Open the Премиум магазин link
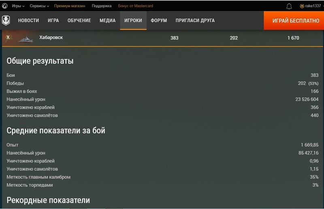The image size is (324, 209). (70, 6)
